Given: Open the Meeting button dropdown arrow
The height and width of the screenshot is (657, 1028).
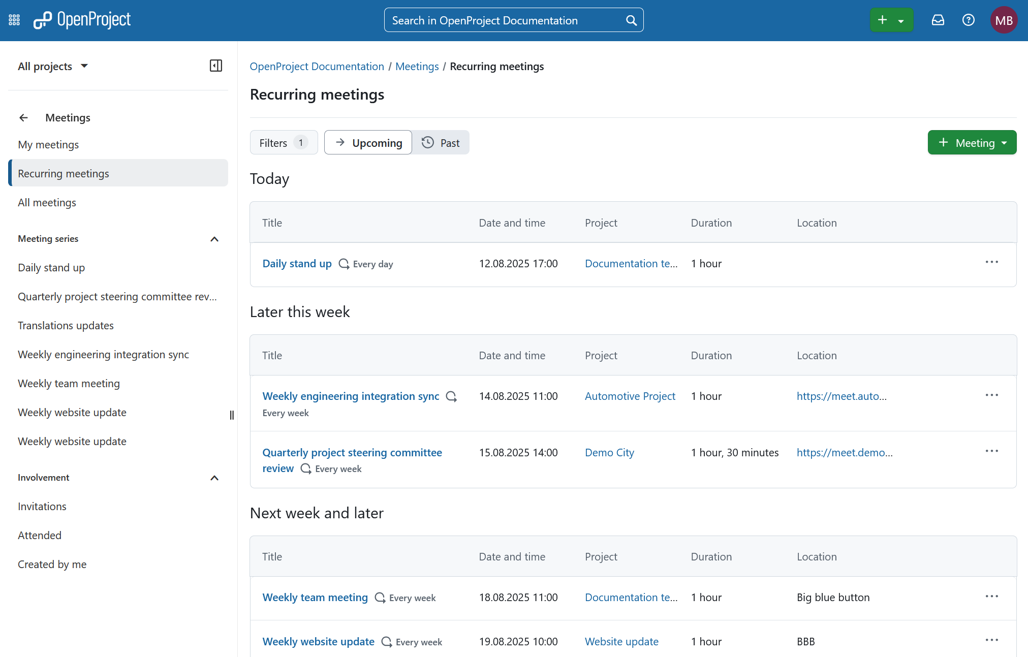Looking at the screenshot, I should tap(1005, 143).
